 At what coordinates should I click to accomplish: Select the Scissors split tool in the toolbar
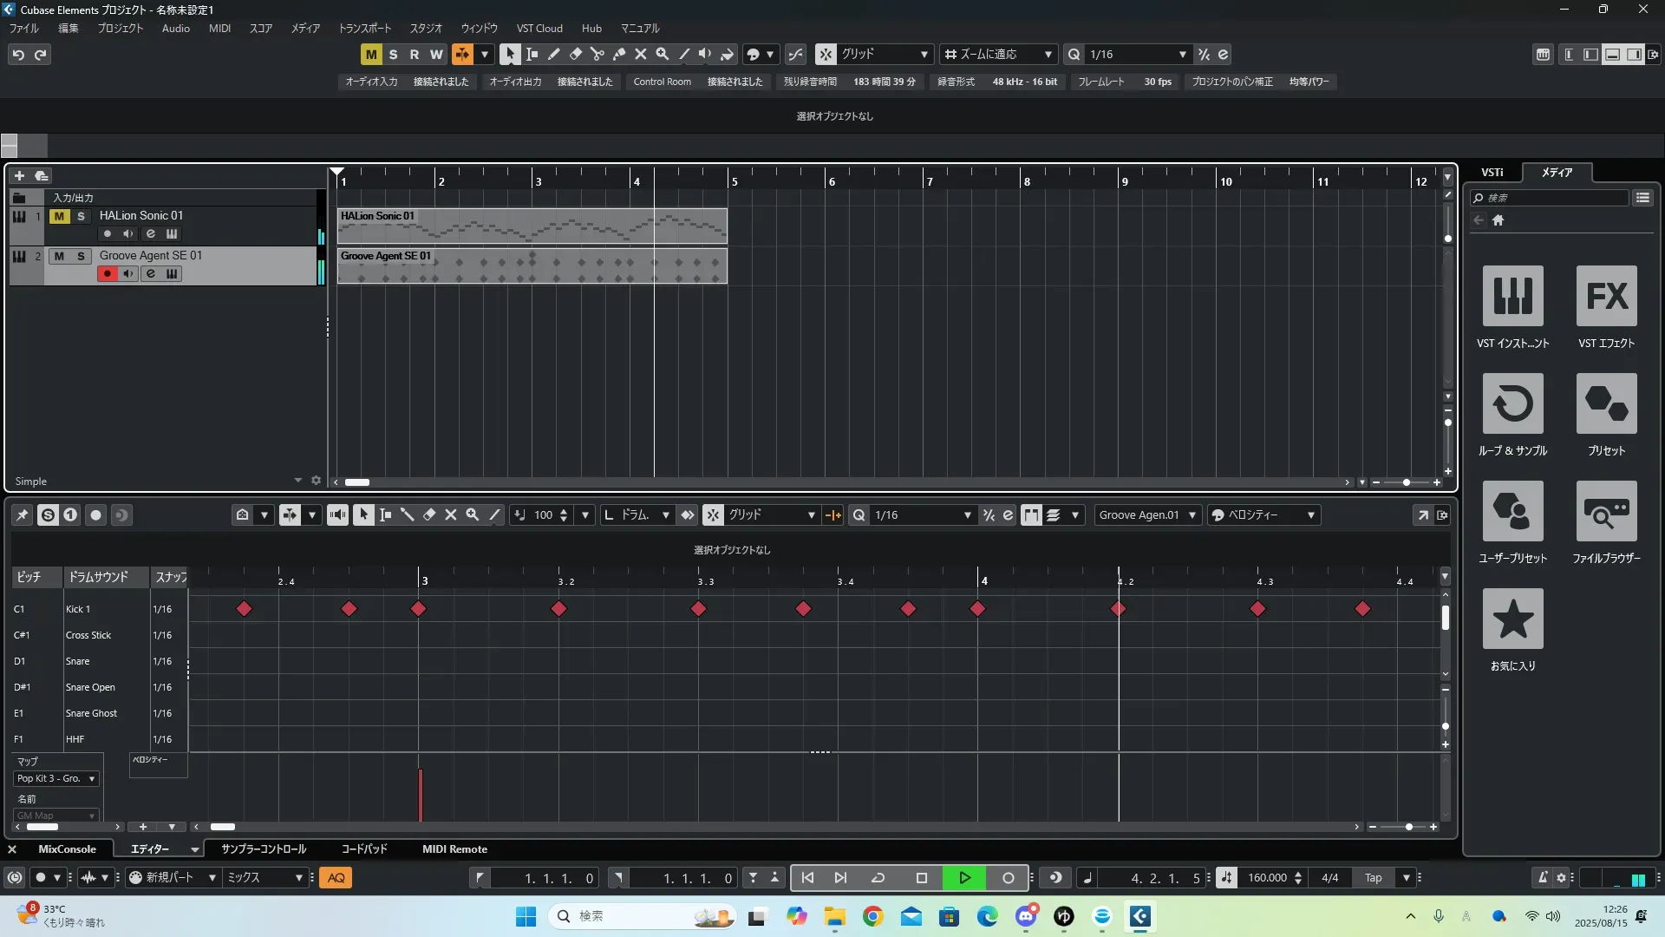point(597,54)
